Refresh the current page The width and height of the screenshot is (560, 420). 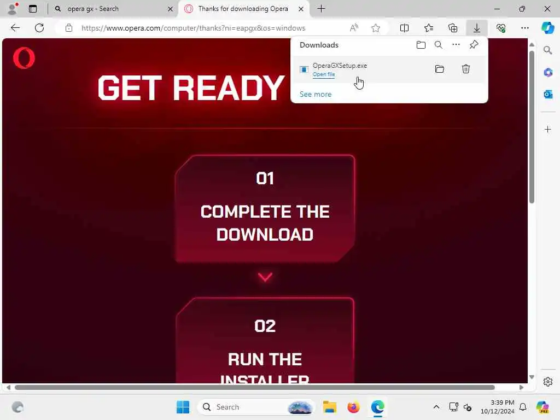(39, 28)
